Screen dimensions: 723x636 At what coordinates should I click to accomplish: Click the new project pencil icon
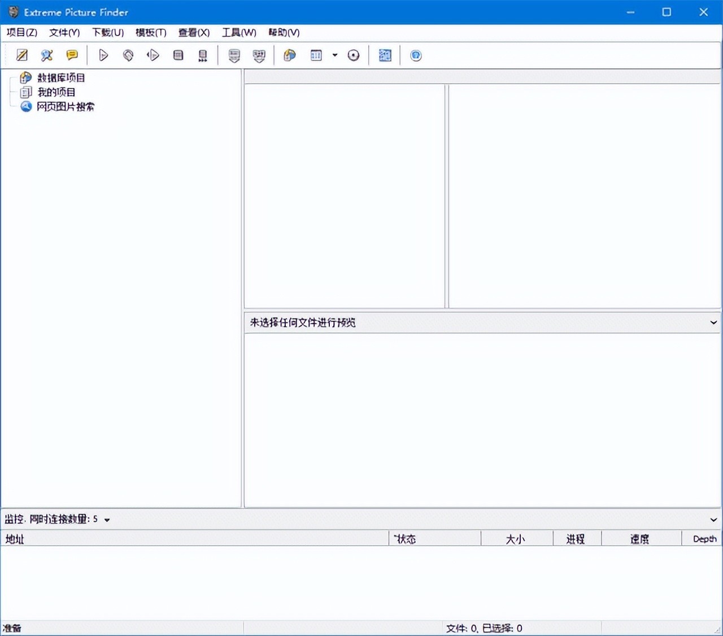22,55
